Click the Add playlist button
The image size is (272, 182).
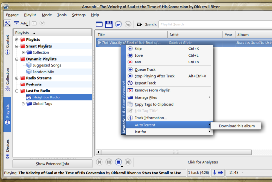(x=21, y=24)
